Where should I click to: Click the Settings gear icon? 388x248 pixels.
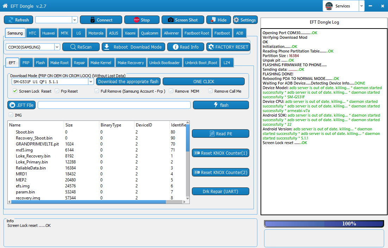pyautogui.click(x=236, y=20)
